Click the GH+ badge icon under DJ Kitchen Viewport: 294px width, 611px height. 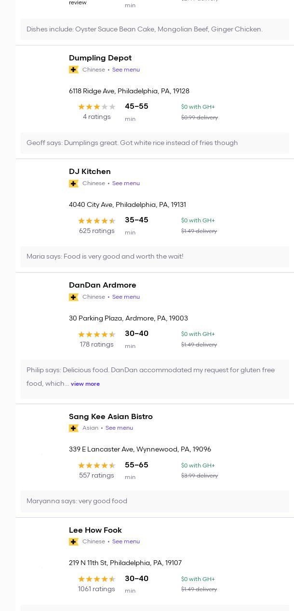click(x=74, y=184)
